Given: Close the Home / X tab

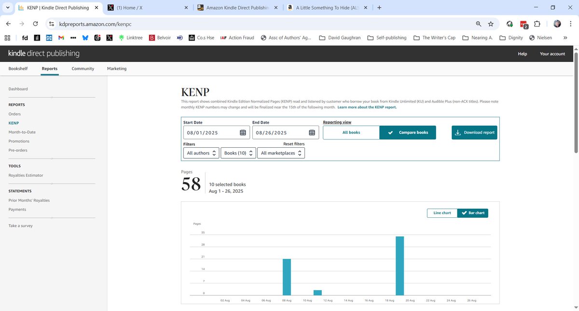Looking at the screenshot, I should click(x=186, y=8).
